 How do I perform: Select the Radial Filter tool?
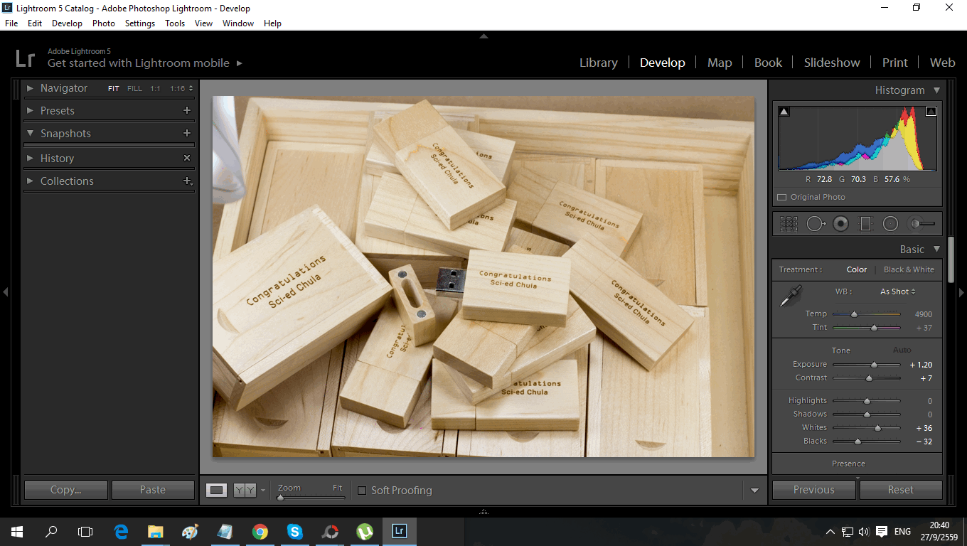point(890,224)
